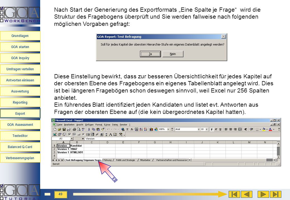This screenshot has width=290, height=200.
Task: Go to the Reporting section
Action: tap(20, 102)
